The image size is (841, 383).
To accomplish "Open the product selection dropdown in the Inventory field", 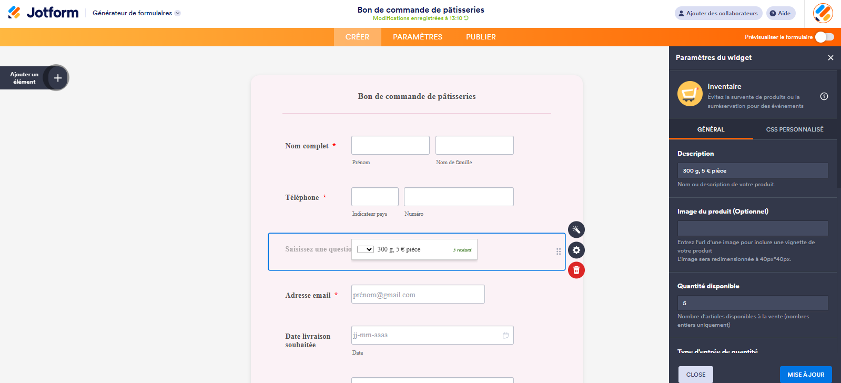I will pos(365,249).
